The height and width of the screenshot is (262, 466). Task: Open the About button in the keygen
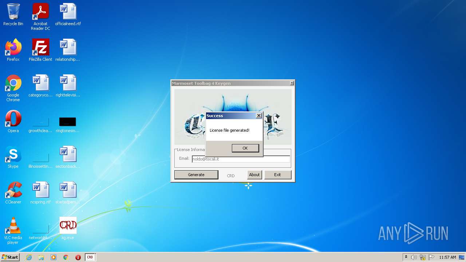click(254, 175)
